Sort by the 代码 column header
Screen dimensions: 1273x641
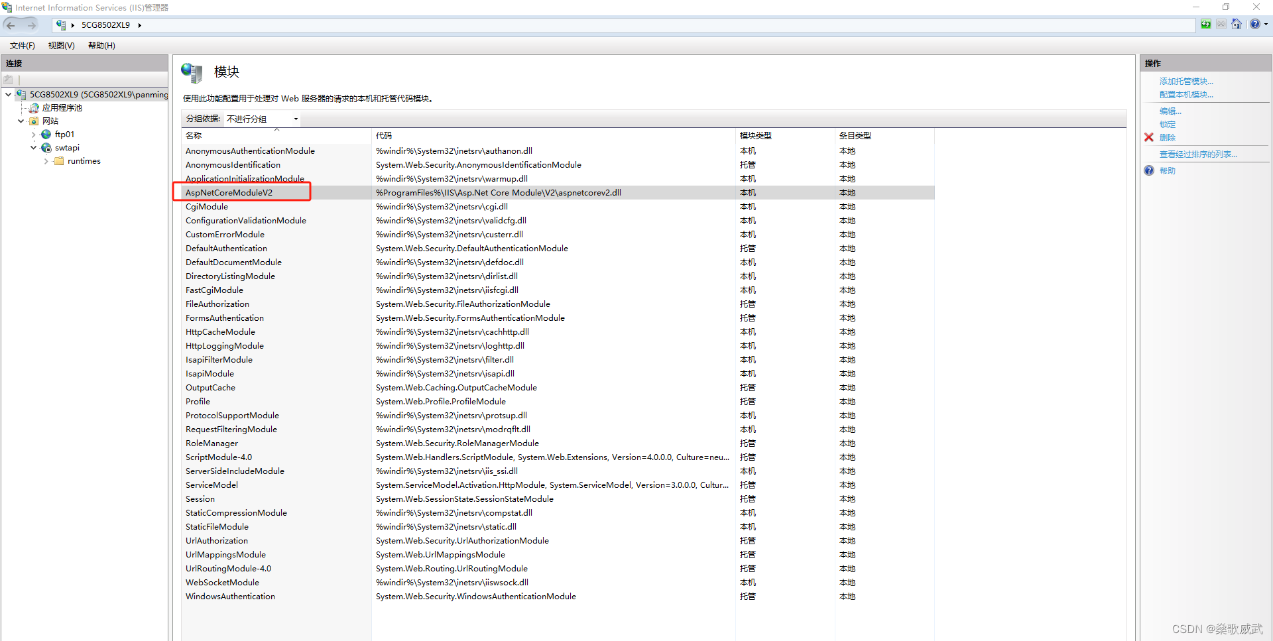pos(553,136)
